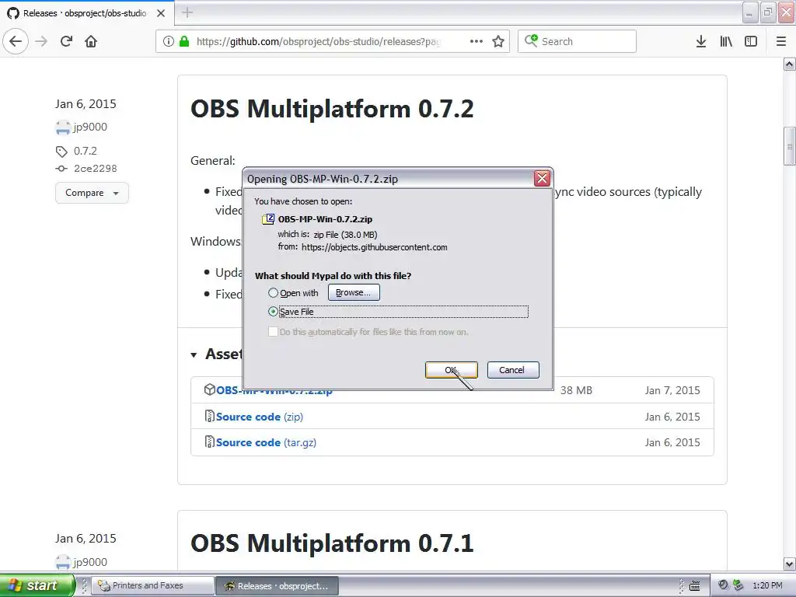Viewport: 796px width, 597px height.
Task: Close the Opening OBS-MP-Win-0.7.2.zip dialog
Action: pos(542,178)
